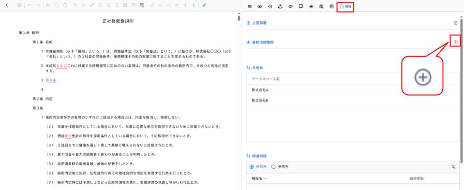464x190 pixels.
Task: Select the 株式会社A workspace row
Action: [352, 89]
